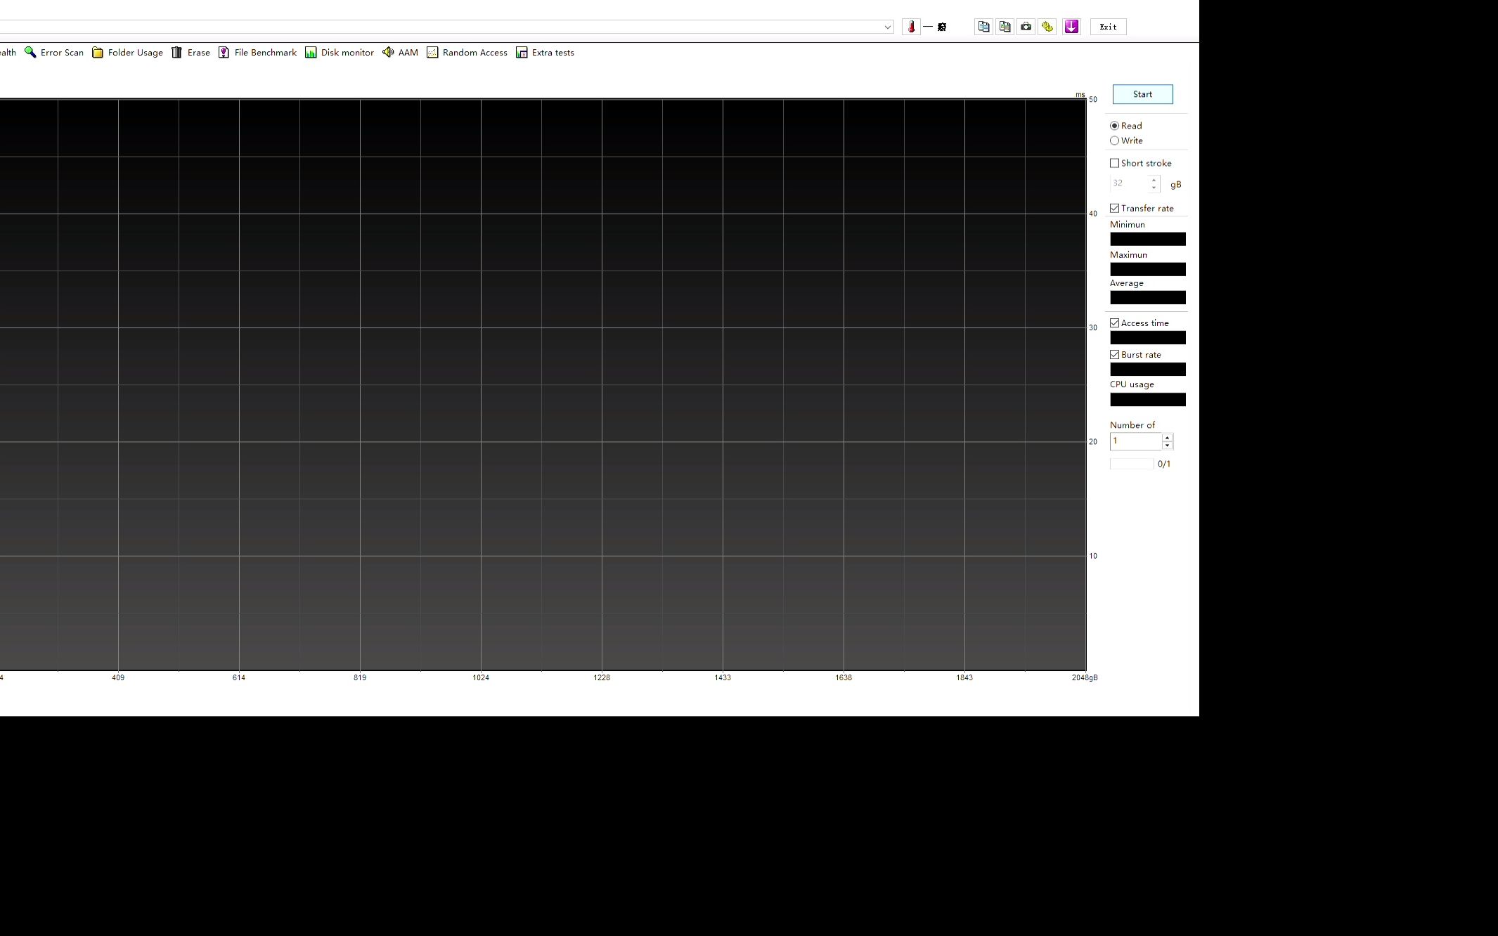The width and height of the screenshot is (1498, 936).
Task: Click the temperature thermometer icon
Action: 911,27
